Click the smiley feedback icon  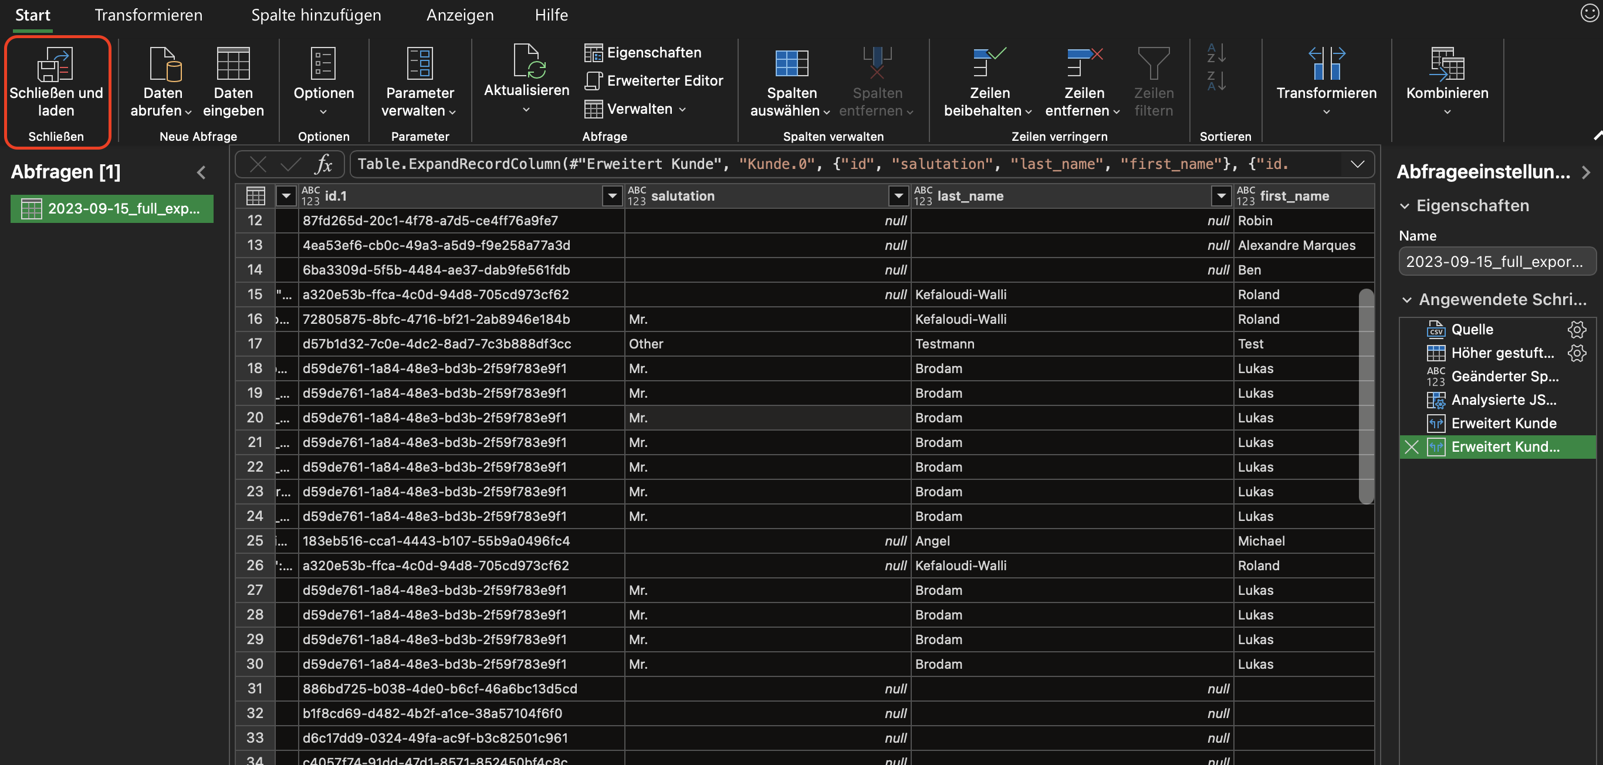tap(1590, 12)
